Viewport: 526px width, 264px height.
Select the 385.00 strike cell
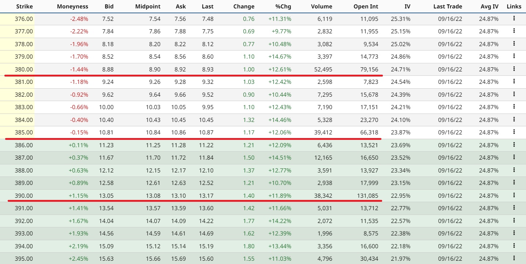(x=24, y=132)
